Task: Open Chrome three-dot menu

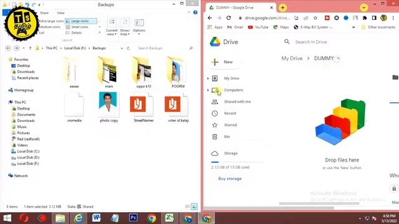Action: click(393, 18)
